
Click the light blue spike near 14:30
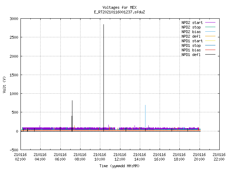click(x=145, y=117)
